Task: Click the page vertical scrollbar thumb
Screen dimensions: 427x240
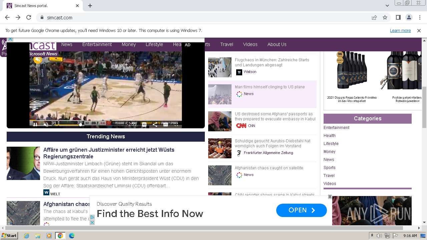Action: tap(424, 107)
